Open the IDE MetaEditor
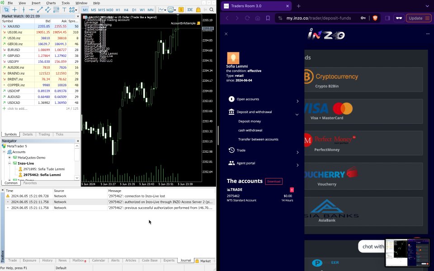 [x=190, y=9]
